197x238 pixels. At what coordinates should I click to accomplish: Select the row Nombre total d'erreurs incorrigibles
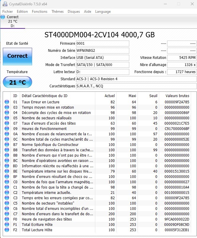pos(97,208)
